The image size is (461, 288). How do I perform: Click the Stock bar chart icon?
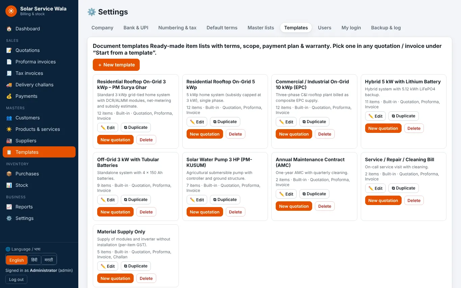coord(9,185)
